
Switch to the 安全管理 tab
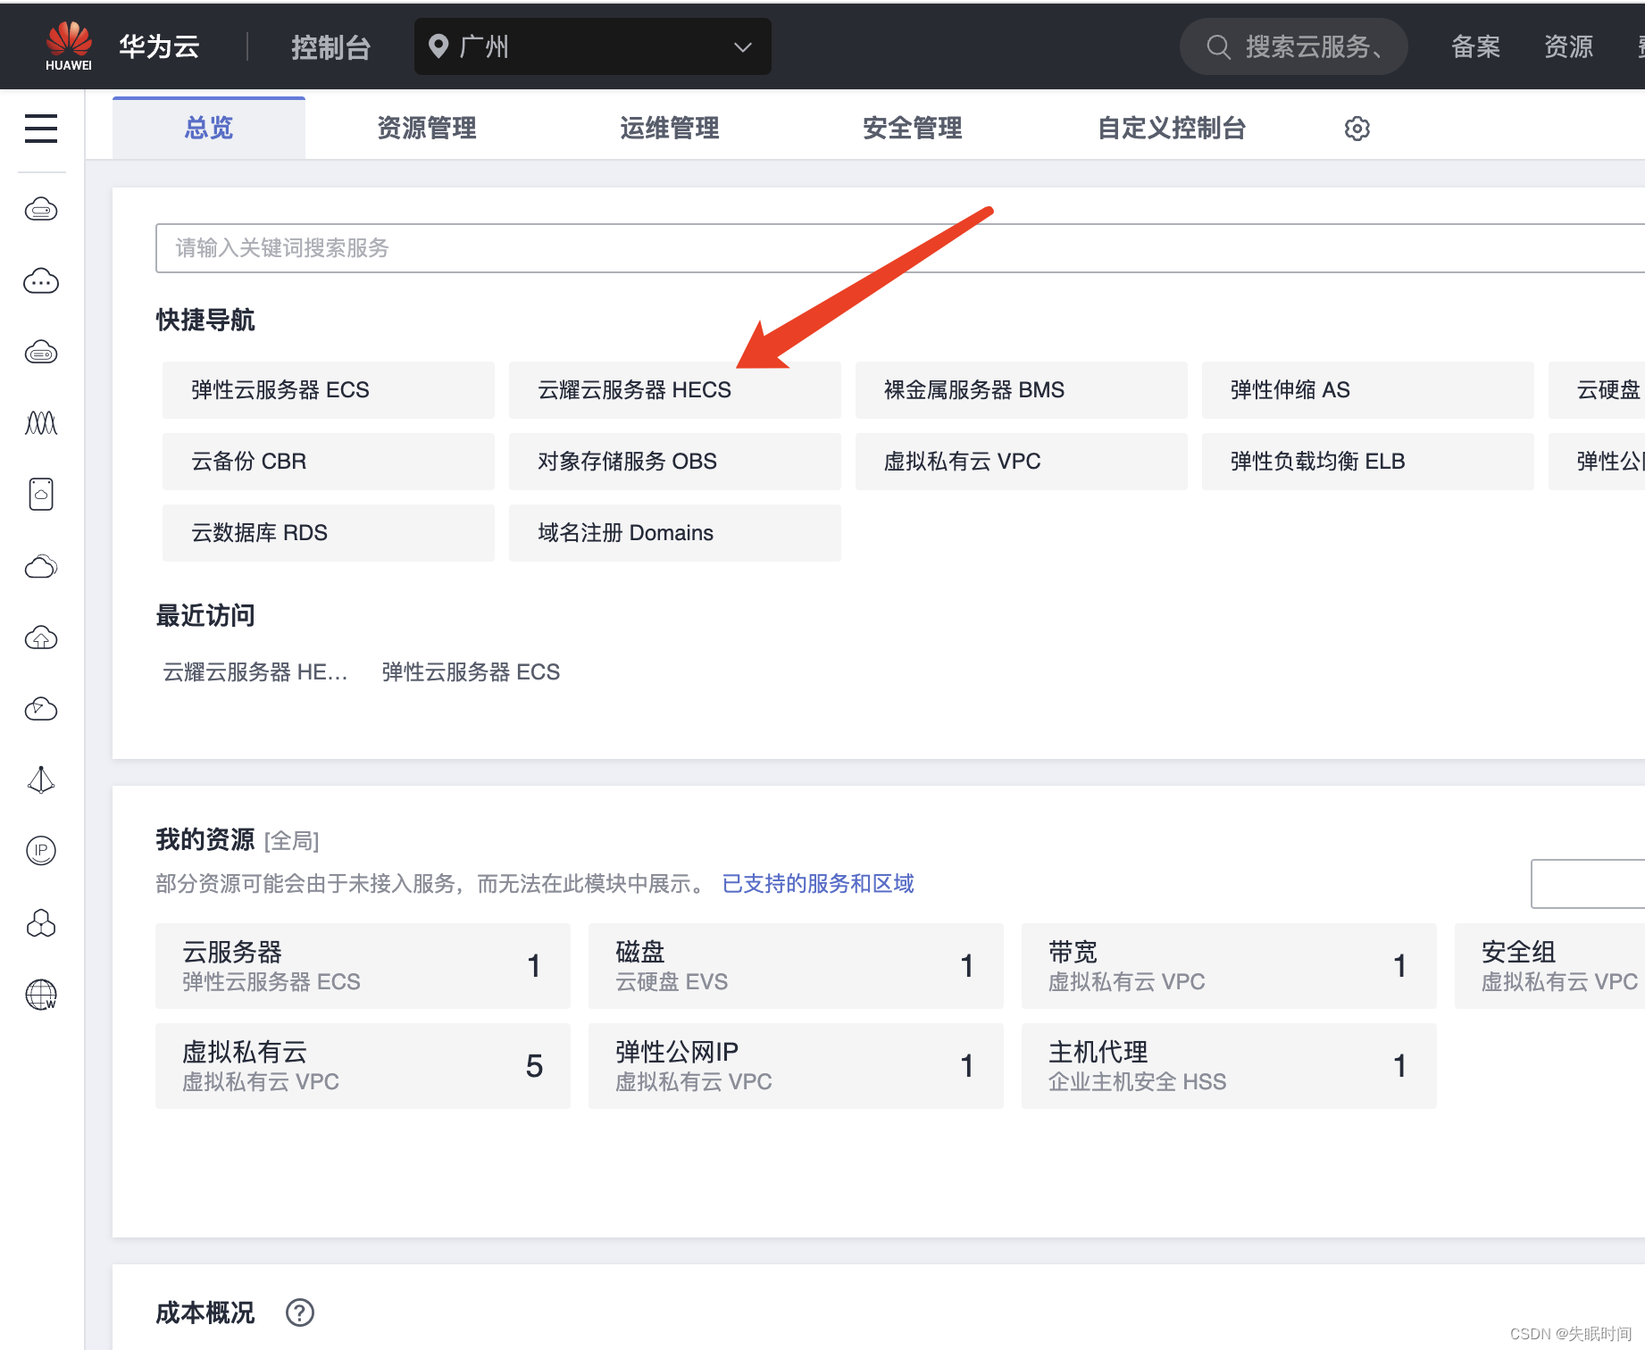(x=913, y=129)
